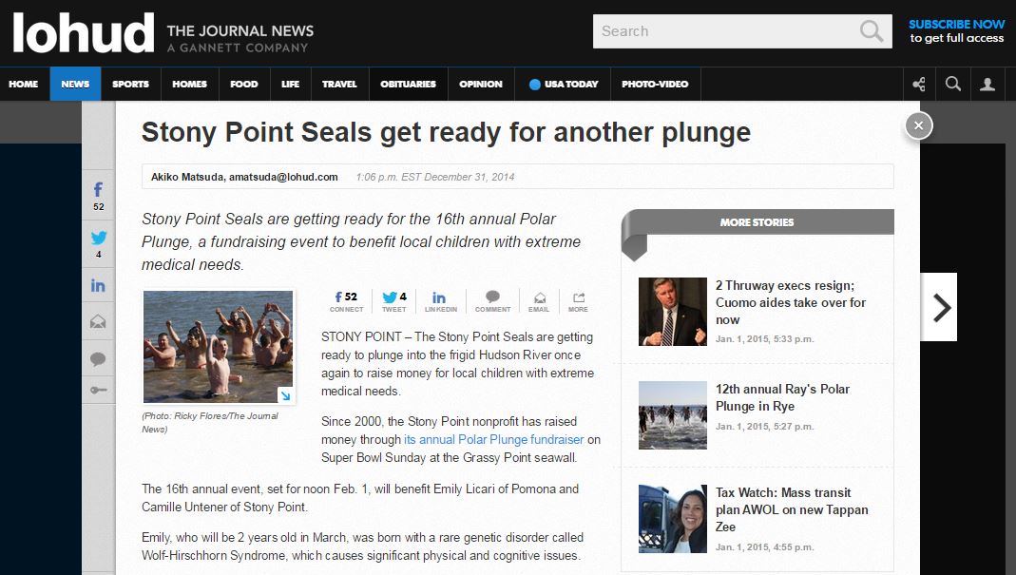Screen dimensions: 1016x575
Task: Open comments from the left sidebar icon
Action: point(98,358)
